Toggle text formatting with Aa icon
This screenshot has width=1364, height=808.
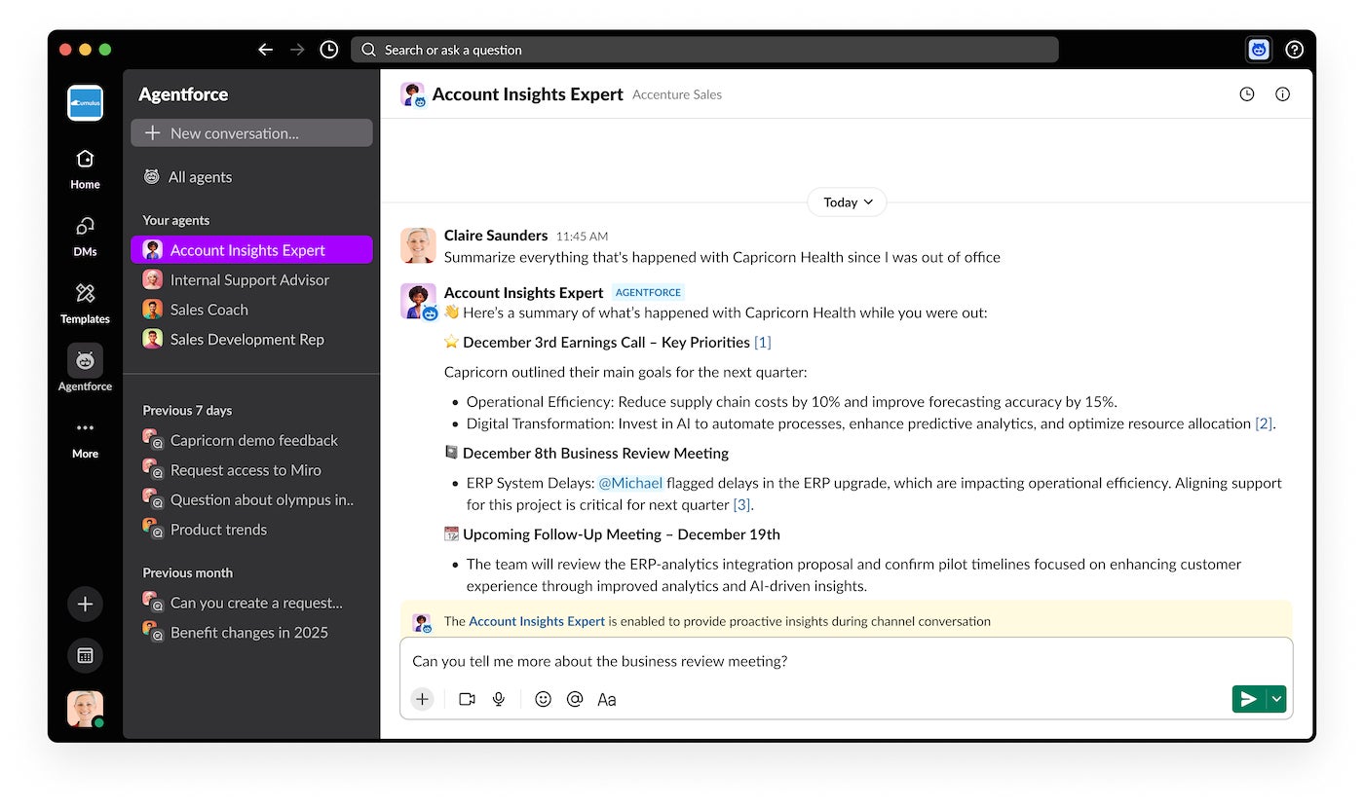click(606, 699)
